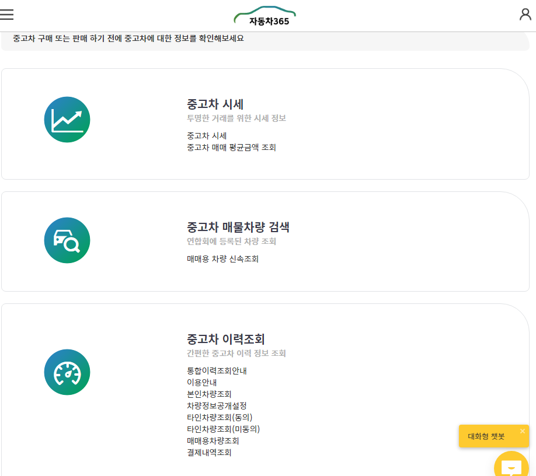The image size is (536, 476).
Task: Open 타인차량조회(동의) link
Action: pyautogui.click(x=220, y=417)
